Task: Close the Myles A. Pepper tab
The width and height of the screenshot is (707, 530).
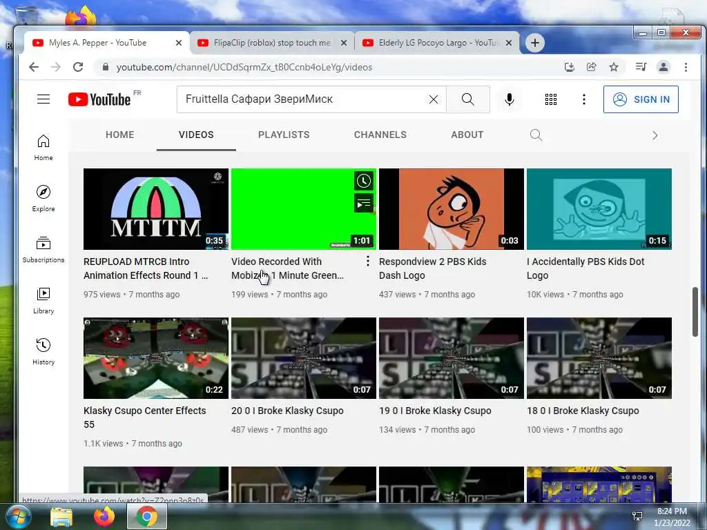Action: [x=179, y=43]
